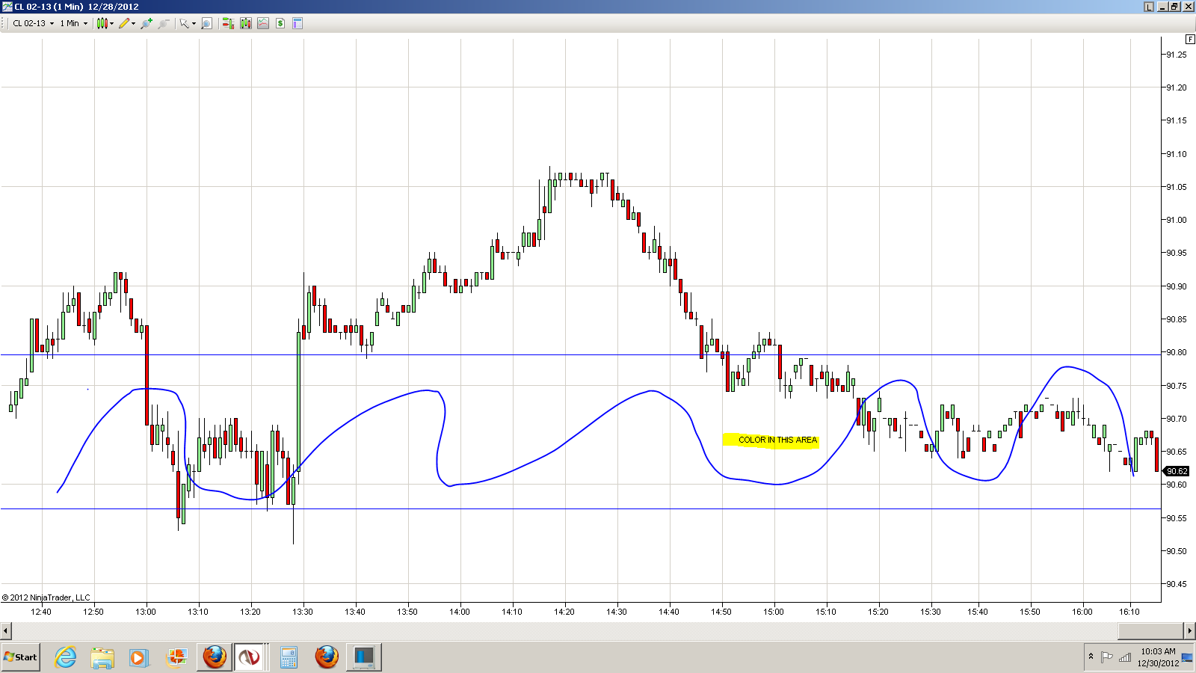Click the 16:10 time axis label

click(x=1129, y=612)
